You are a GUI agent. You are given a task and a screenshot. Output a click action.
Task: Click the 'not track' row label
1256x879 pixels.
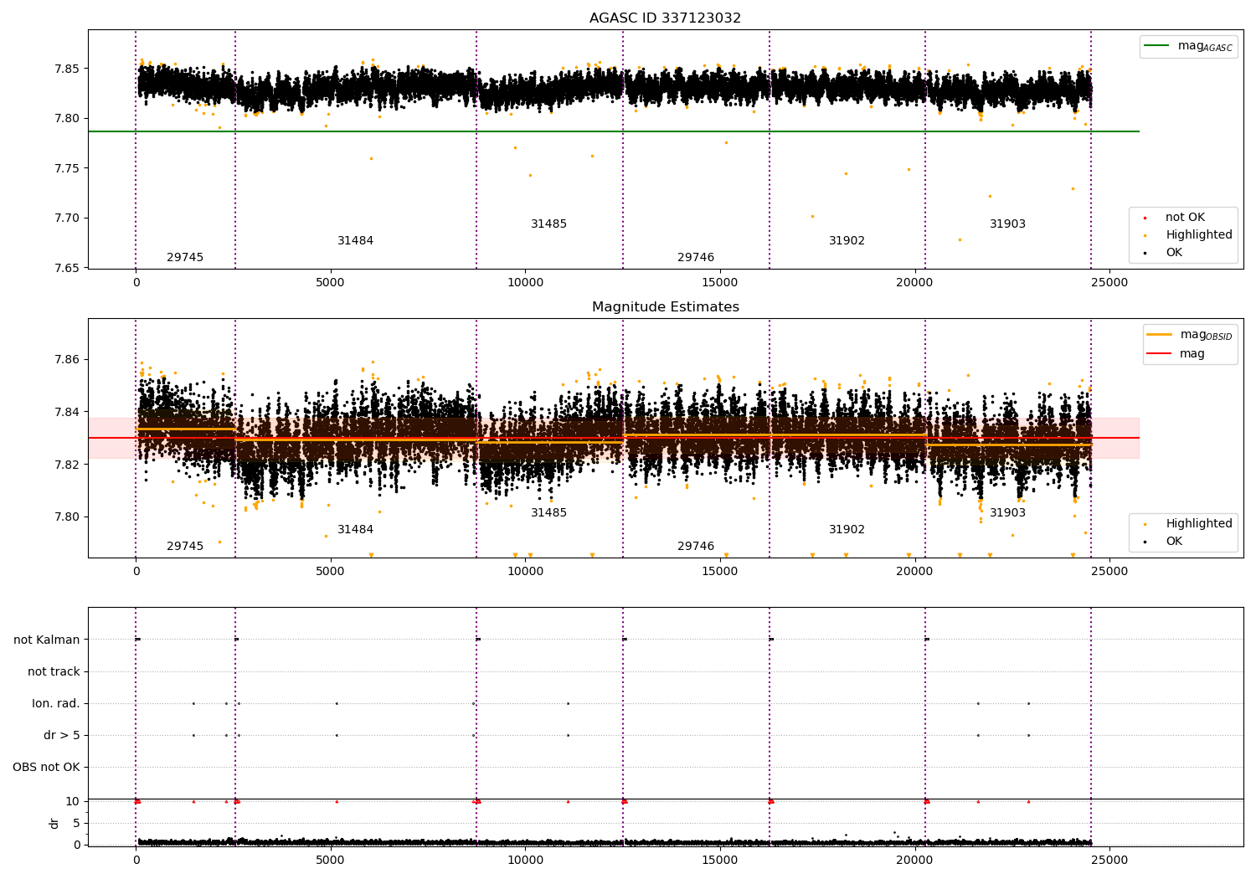[54, 671]
